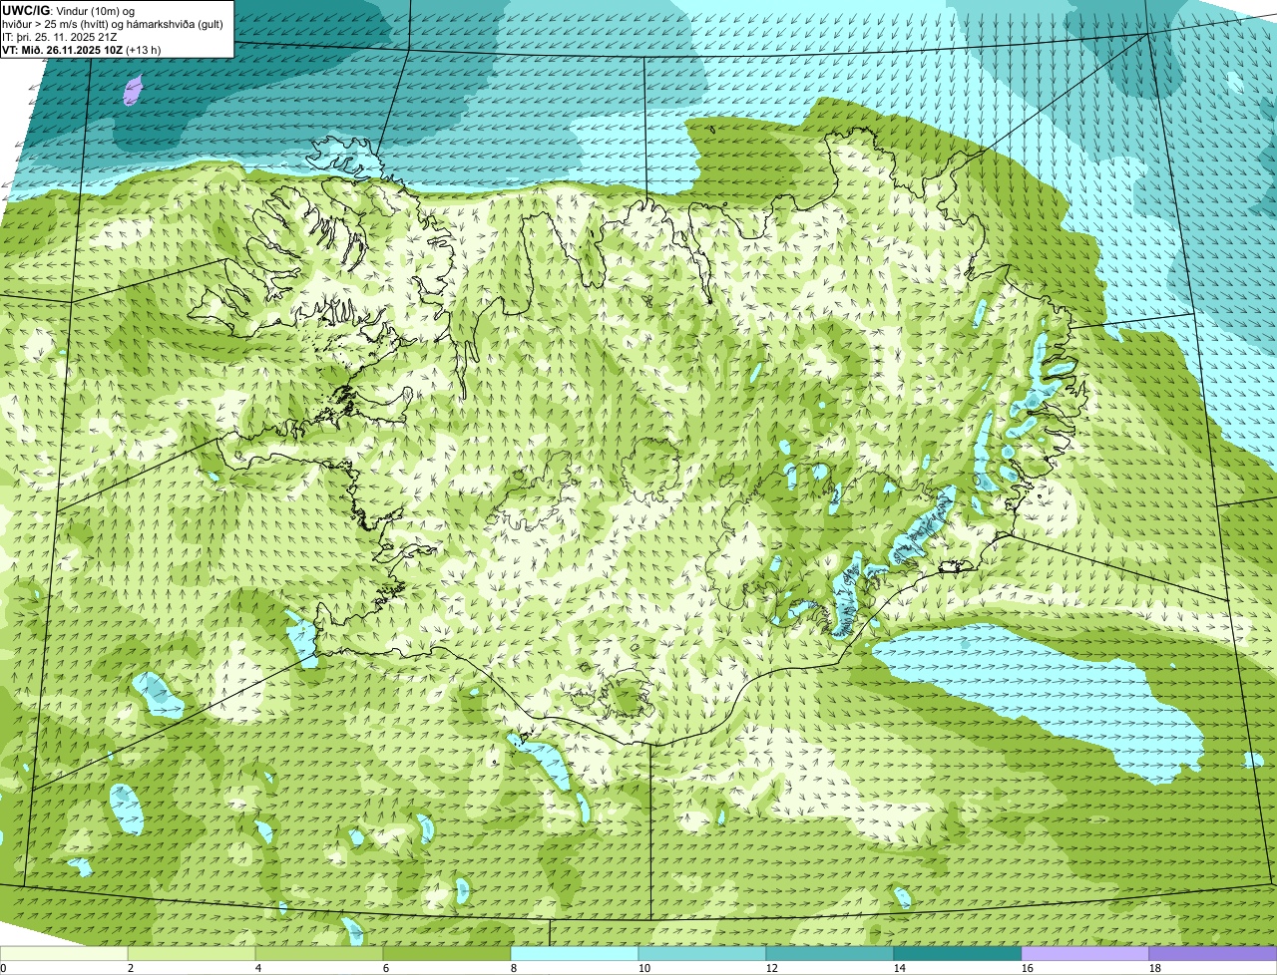
Task: Click the 4–6 m/s light green legend swatch
Action: pos(319,953)
